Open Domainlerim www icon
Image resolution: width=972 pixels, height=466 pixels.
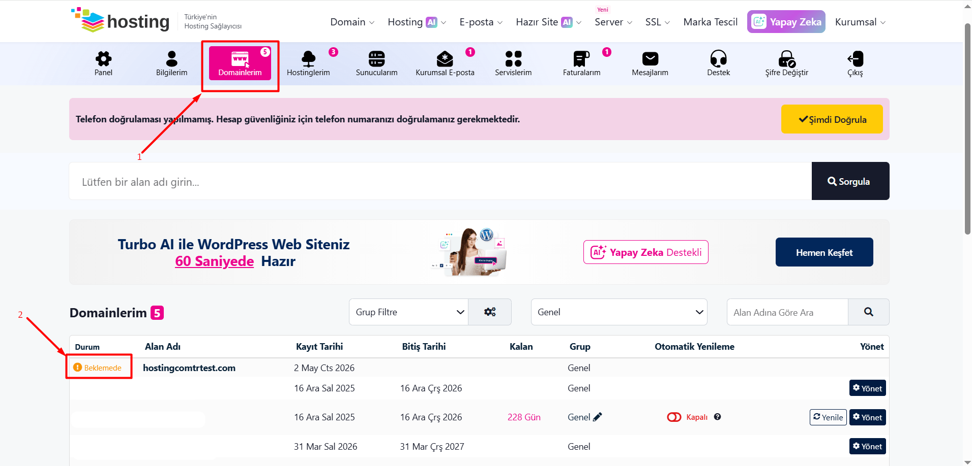click(x=240, y=59)
